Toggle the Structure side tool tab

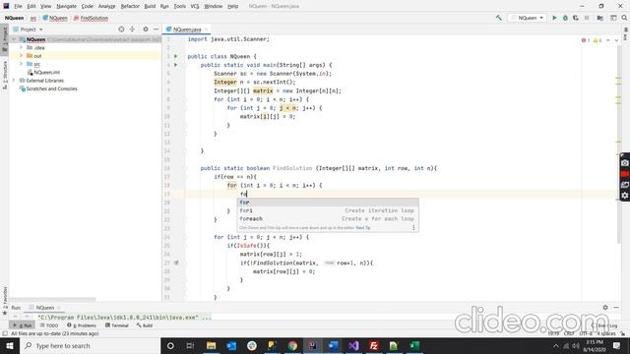tap(4, 75)
